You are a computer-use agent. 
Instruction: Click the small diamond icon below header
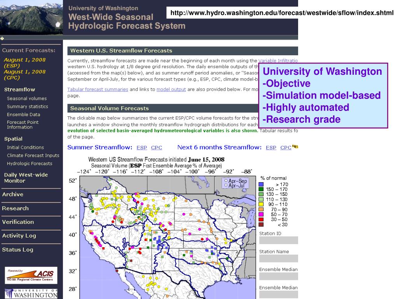click(x=2, y=39)
